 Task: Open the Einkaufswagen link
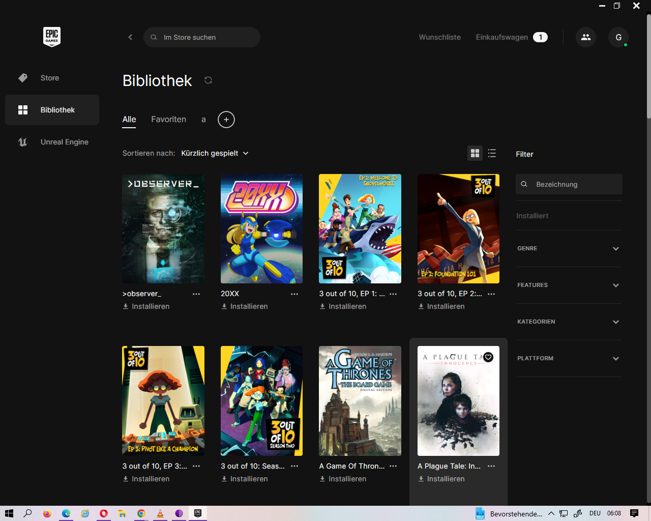(x=512, y=37)
